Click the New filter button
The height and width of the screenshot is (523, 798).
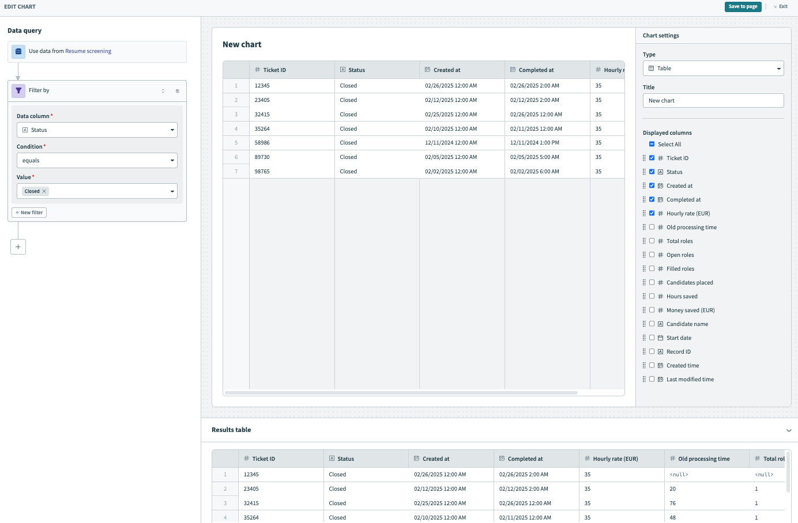pyautogui.click(x=29, y=213)
